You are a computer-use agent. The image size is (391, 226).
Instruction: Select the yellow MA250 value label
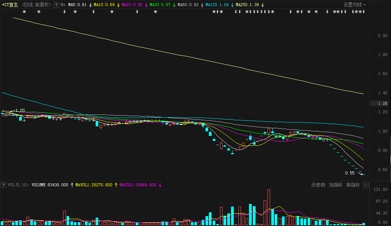(x=247, y=5)
